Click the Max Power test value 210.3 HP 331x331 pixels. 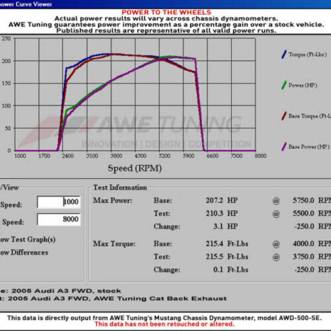click(x=222, y=213)
